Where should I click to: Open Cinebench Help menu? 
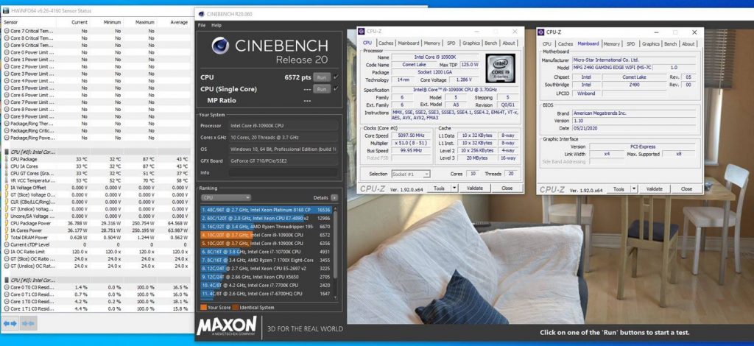tap(216, 25)
